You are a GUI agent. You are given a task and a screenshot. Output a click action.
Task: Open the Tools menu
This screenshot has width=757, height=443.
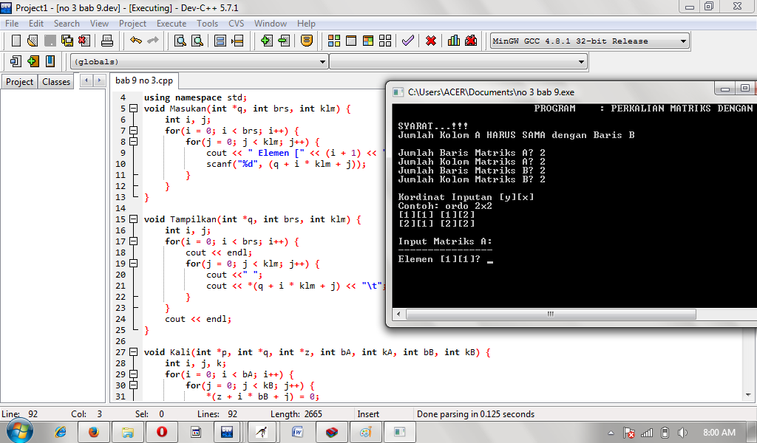pos(207,24)
